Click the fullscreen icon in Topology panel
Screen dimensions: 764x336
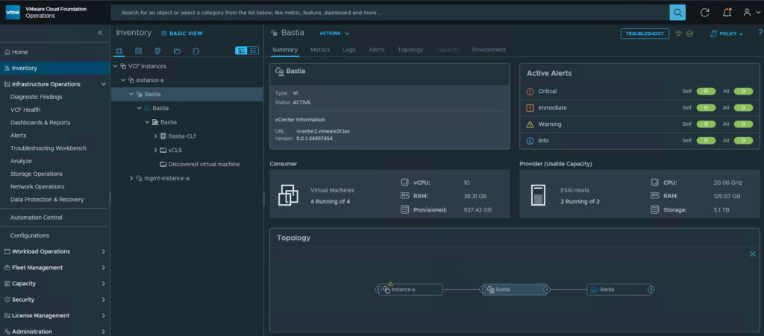[752, 254]
